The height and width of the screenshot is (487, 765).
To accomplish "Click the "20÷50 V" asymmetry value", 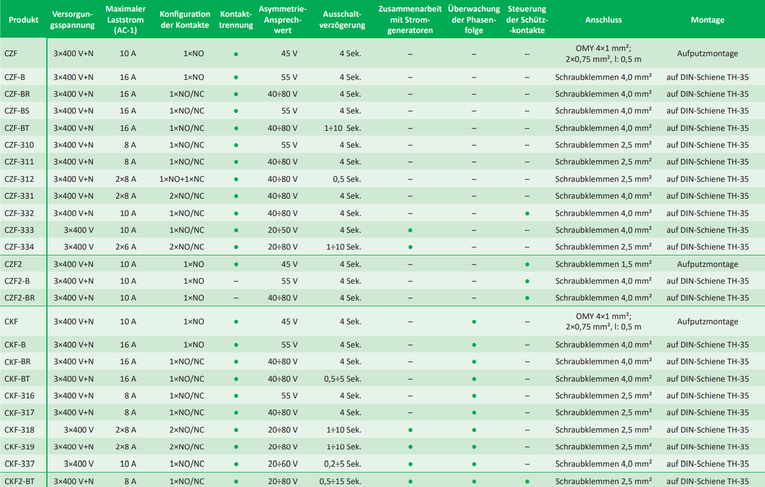I will click(x=283, y=230).
